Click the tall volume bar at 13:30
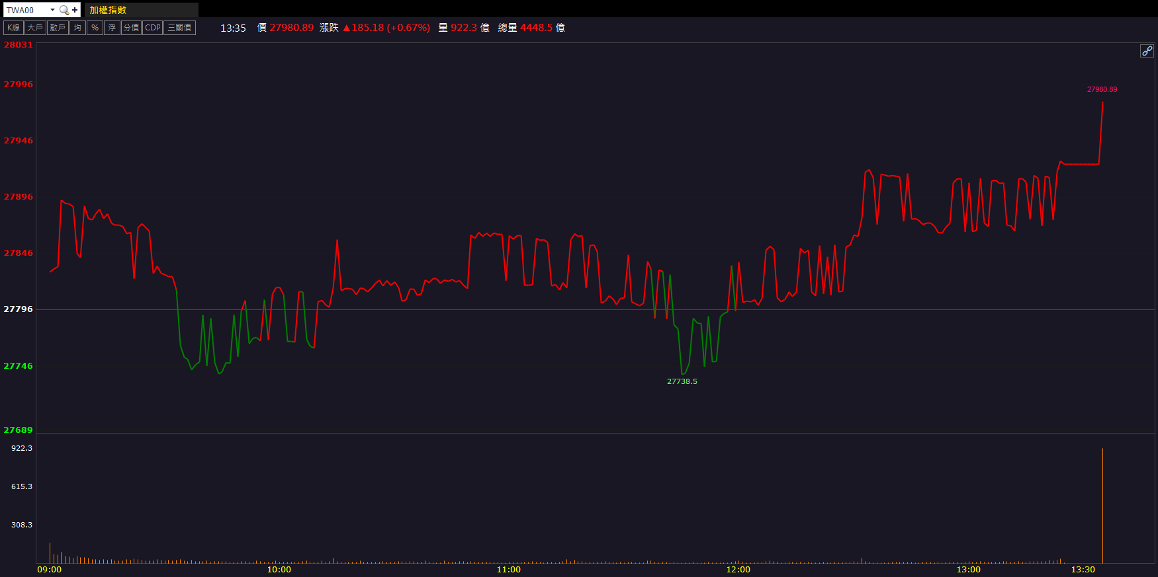Screen dimensions: 1158x577 (x=1102, y=506)
